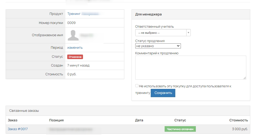Click the arrow on the responsible teacher selector

pyautogui.click(x=188, y=33)
